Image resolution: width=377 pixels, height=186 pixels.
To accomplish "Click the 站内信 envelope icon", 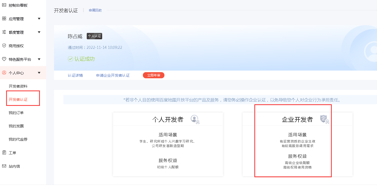I will [4, 166].
